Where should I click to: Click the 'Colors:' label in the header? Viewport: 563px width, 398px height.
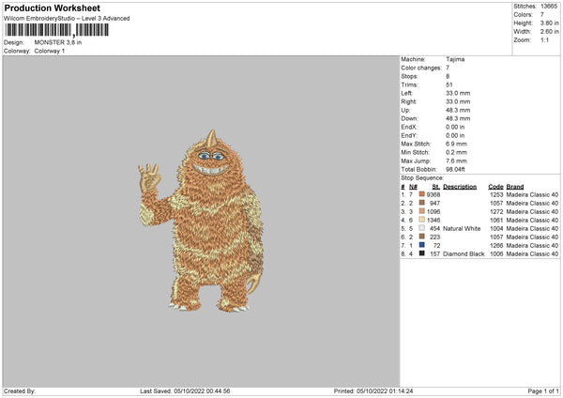click(x=524, y=15)
